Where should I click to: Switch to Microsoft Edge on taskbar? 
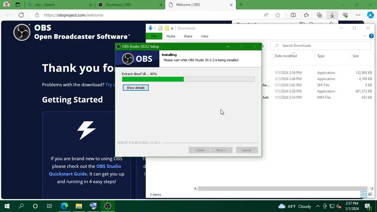point(64,206)
